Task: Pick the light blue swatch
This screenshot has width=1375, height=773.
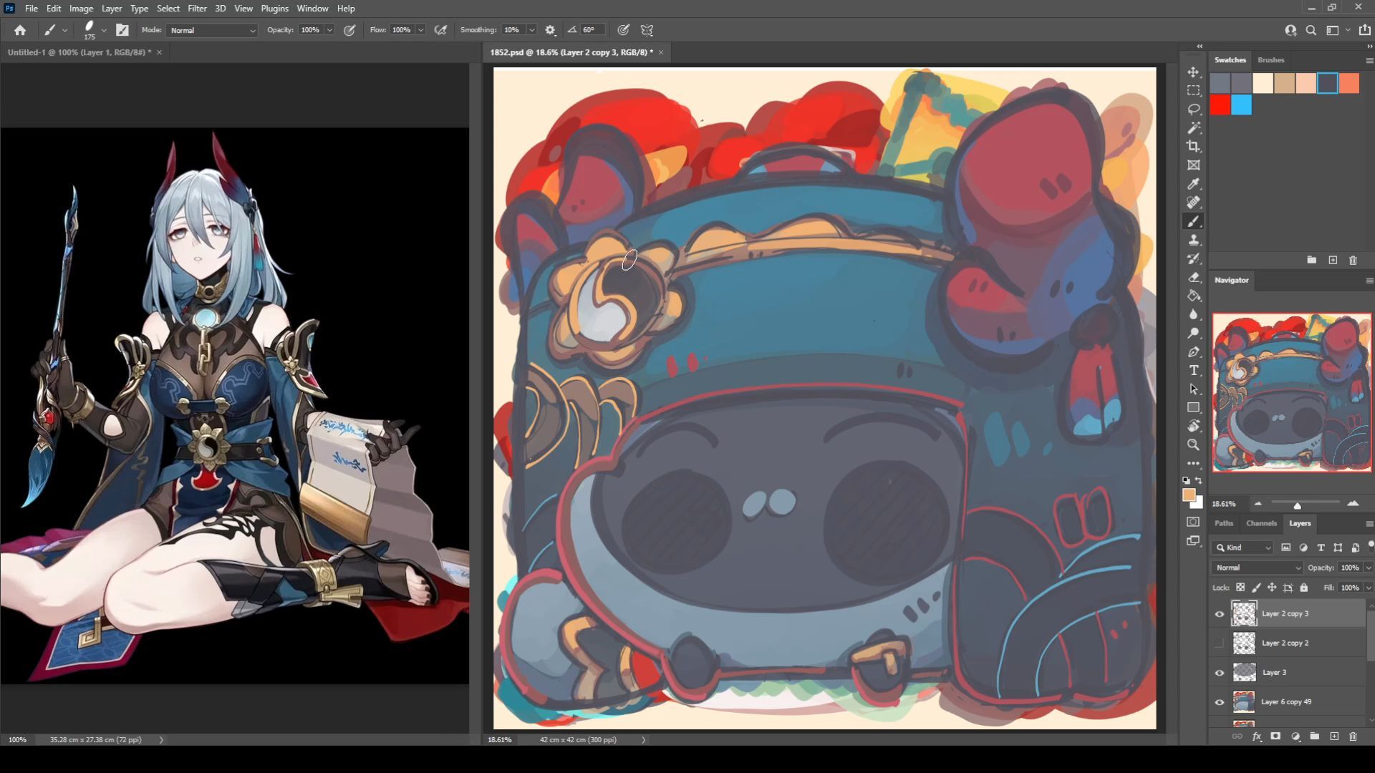Action: pyautogui.click(x=1242, y=105)
